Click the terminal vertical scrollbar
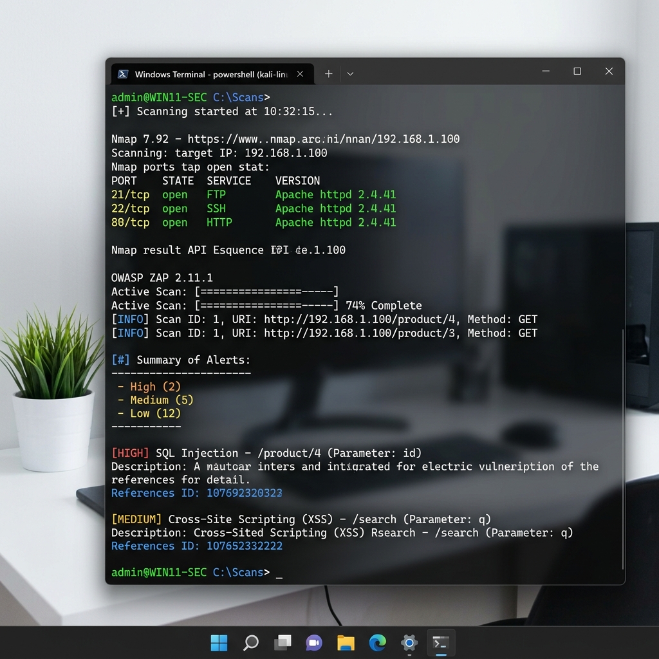 pyautogui.click(x=622, y=449)
